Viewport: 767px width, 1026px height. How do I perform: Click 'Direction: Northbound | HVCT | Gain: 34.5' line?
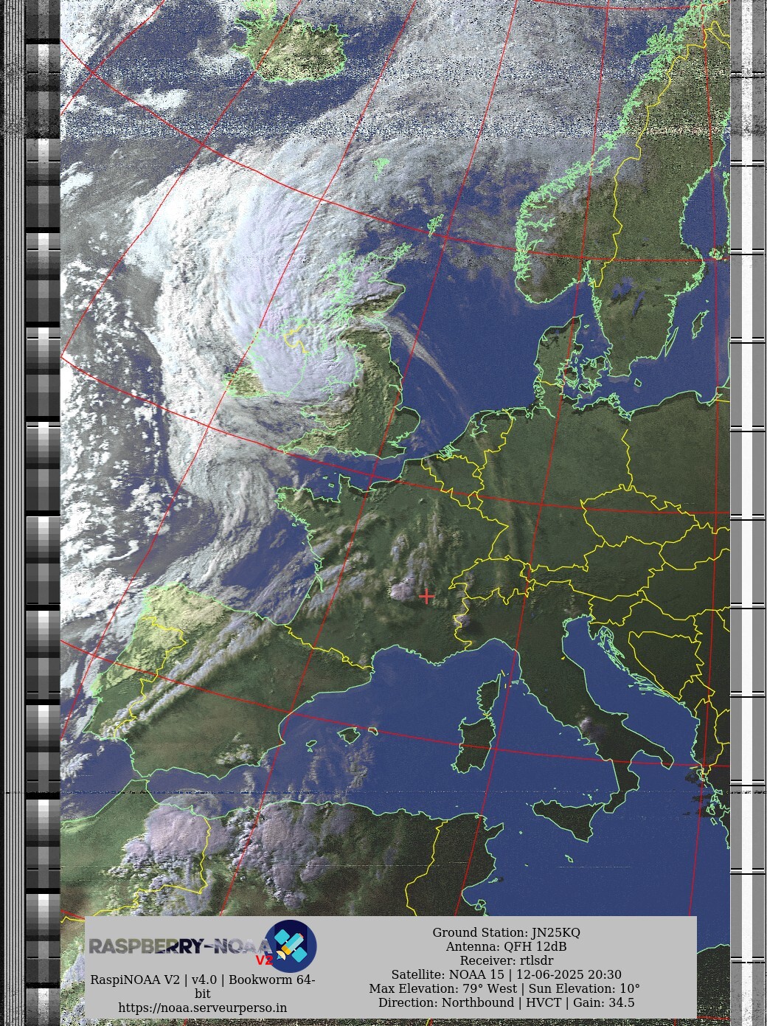tap(506, 1002)
